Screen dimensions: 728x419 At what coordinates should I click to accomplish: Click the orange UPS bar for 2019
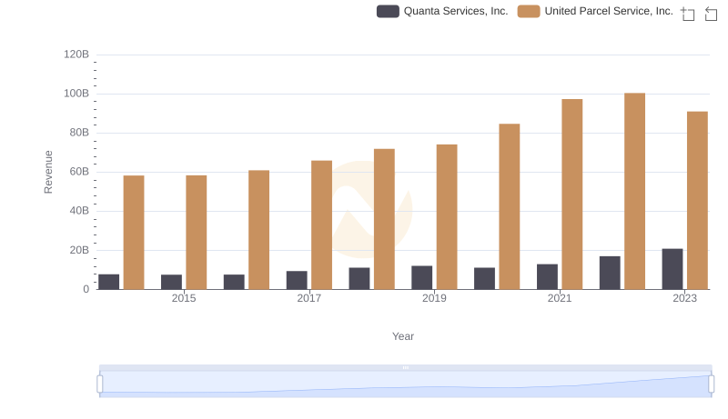[447, 217]
